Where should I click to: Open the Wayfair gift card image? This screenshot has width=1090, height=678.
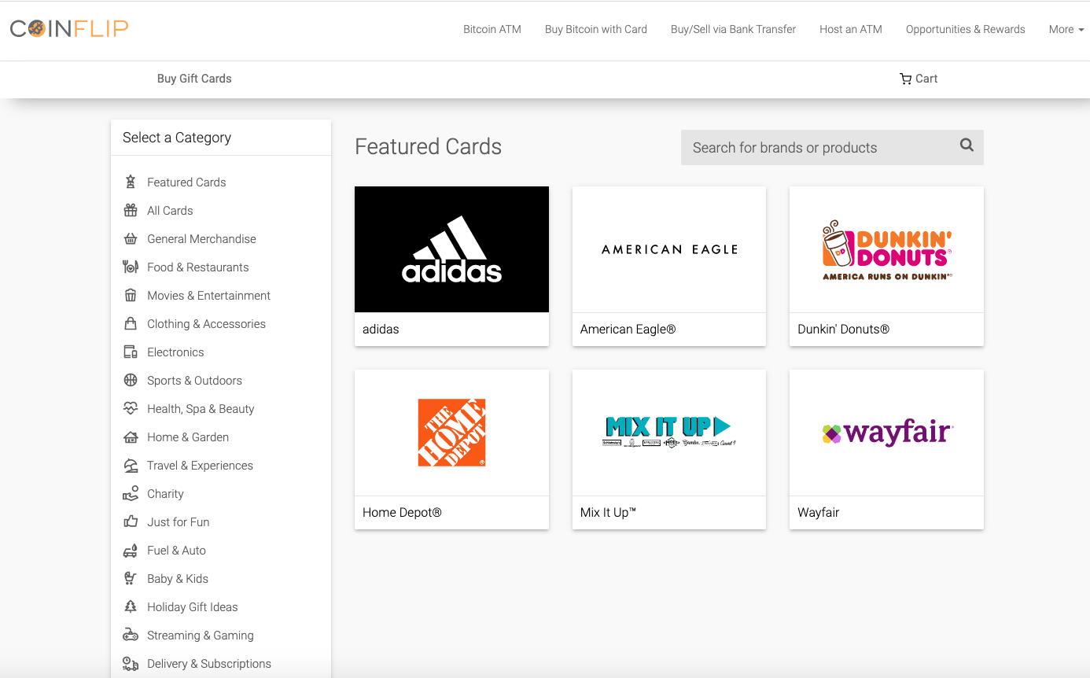[886, 433]
